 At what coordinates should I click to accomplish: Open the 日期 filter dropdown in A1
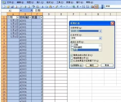click(x=18, y=17)
